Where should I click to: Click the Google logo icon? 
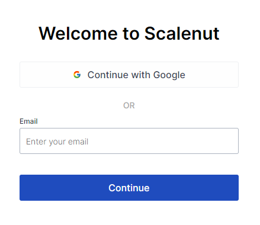(77, 75)
